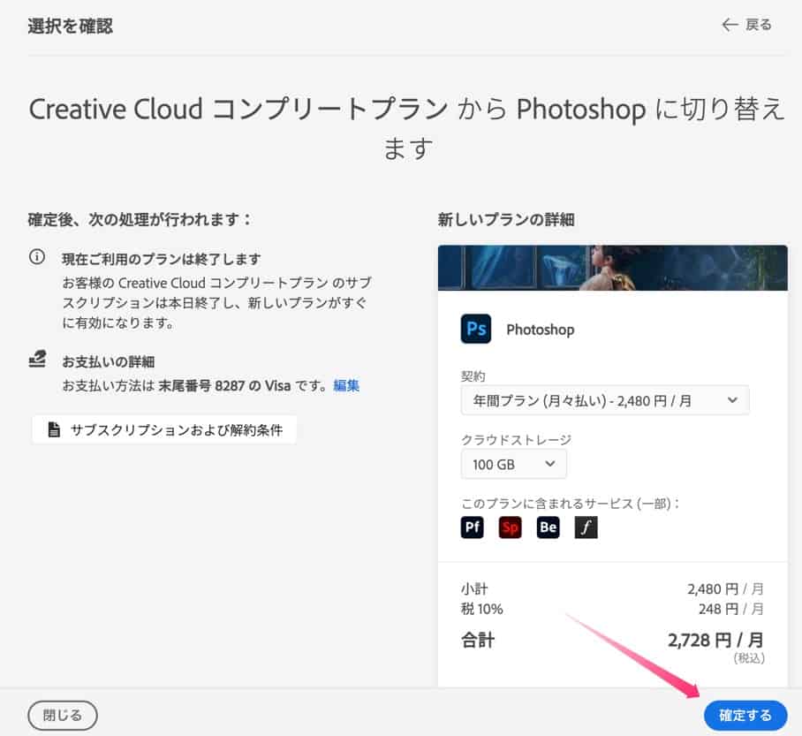Click the Adobe Spark Sp icon
This screenshot has height=736, width=802.
tap(510, 527)
